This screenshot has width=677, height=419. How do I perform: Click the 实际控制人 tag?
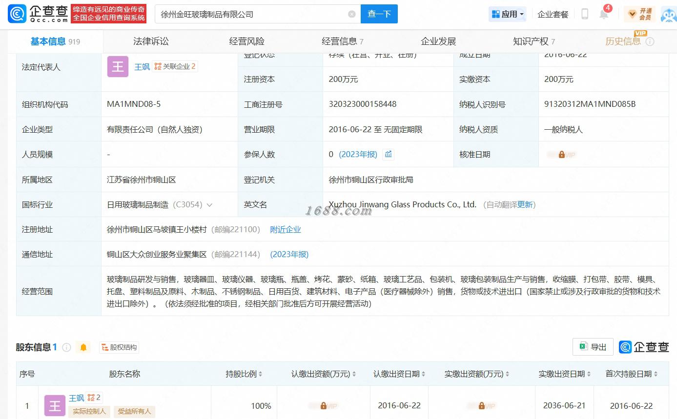[x=89, y=411]
